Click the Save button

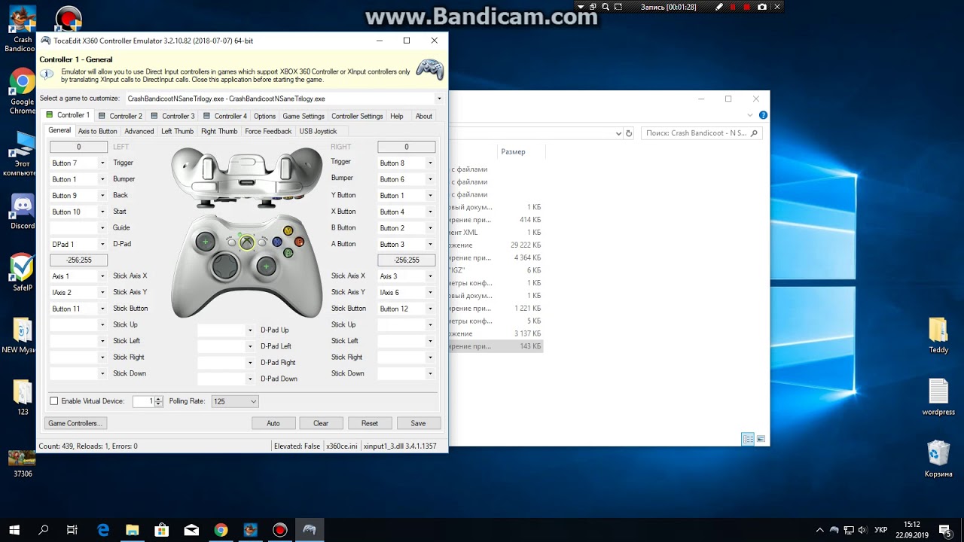coord(418,423)
